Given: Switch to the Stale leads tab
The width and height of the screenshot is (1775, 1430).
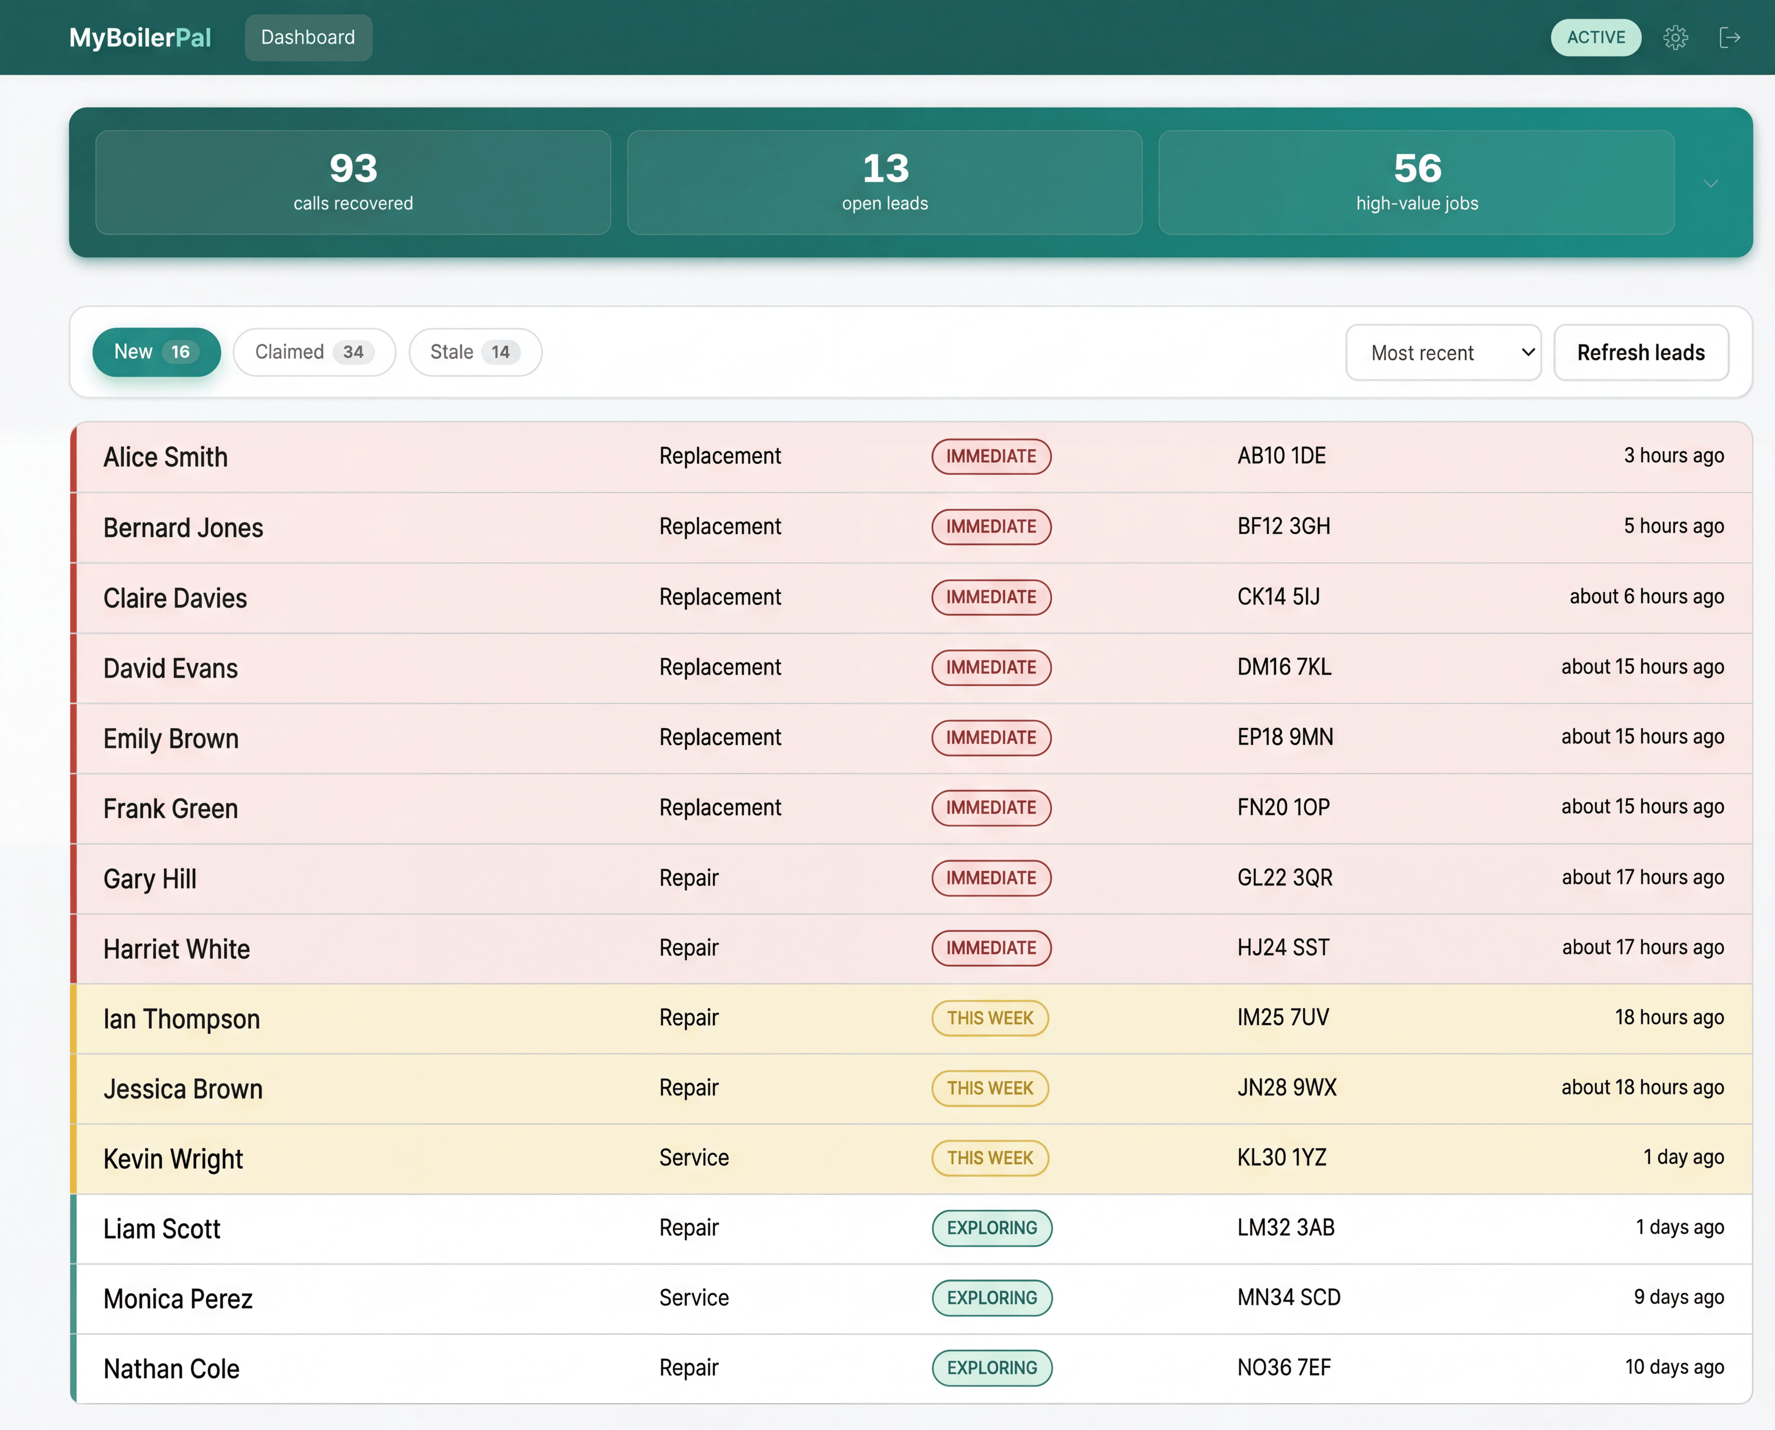Looking at the screenshot, I should point(474,352).
